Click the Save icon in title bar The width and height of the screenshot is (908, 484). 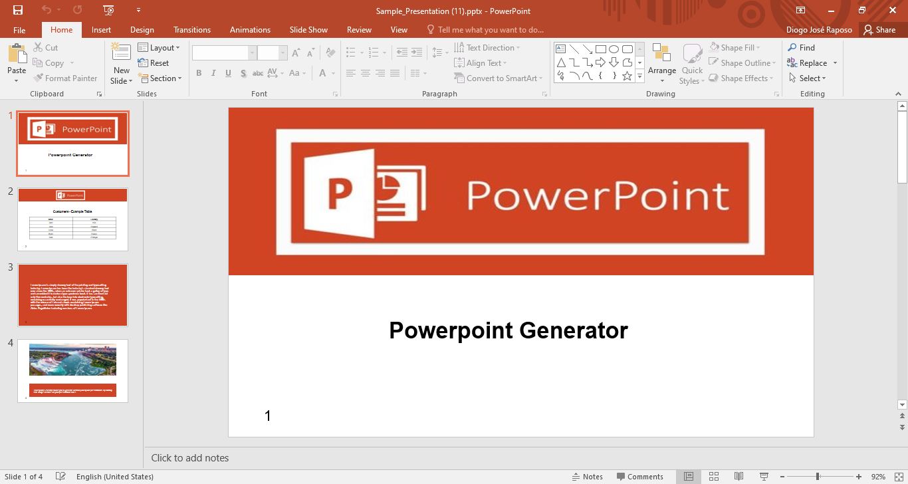[18, 10]
